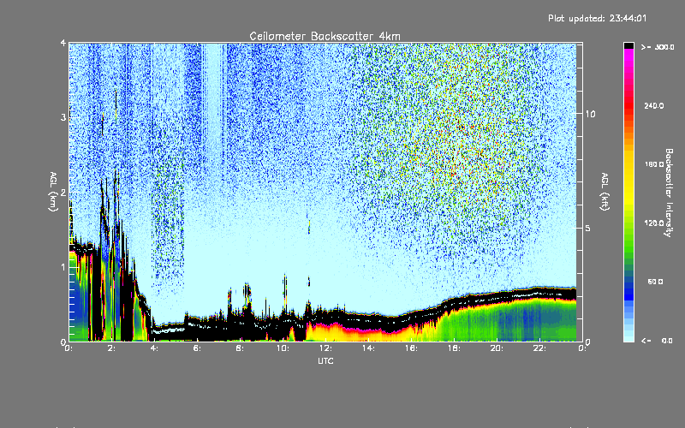The height and width of the screenshot is (428, 685).
Task: Click the "12:" UTC tick label
Action: point(325,348)
